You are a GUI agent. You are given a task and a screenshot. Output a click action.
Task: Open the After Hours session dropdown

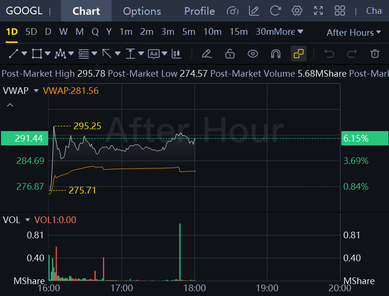coord(354,32)
